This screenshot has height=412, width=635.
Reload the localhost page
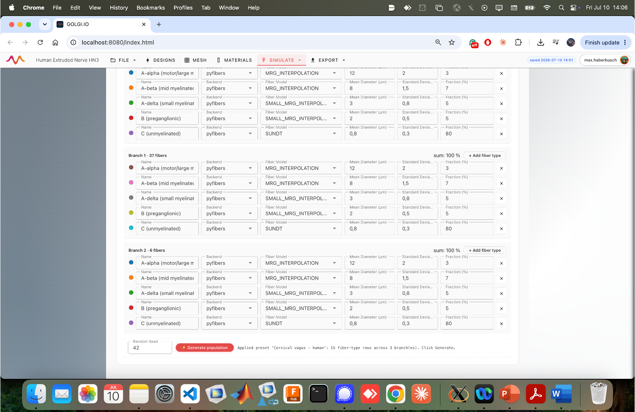[40, 42]
